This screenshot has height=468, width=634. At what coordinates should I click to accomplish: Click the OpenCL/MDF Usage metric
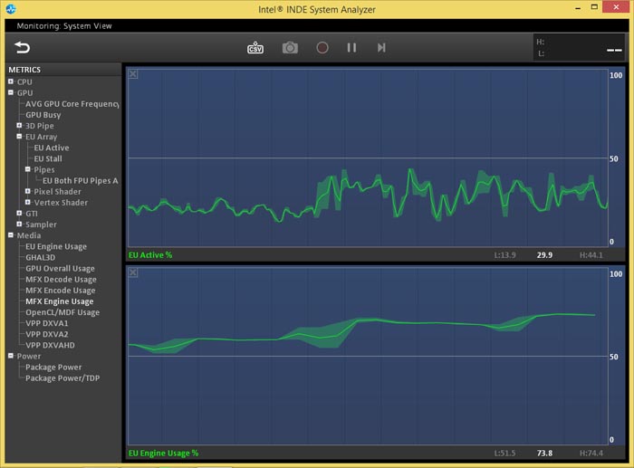coord(62,312)
